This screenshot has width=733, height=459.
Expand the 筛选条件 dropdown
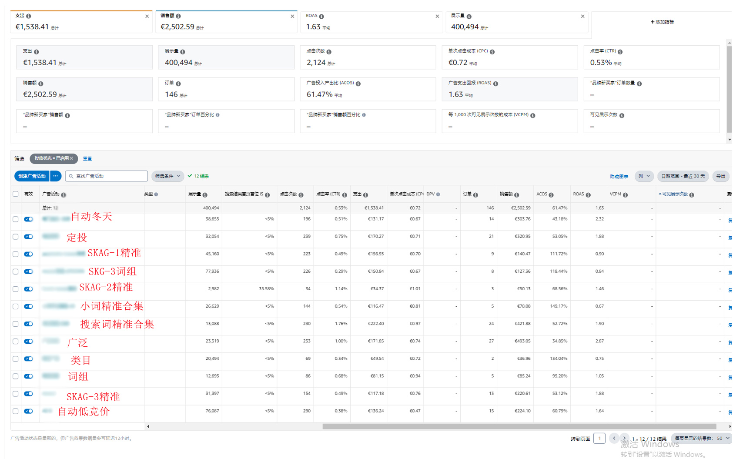click(168, 176)
